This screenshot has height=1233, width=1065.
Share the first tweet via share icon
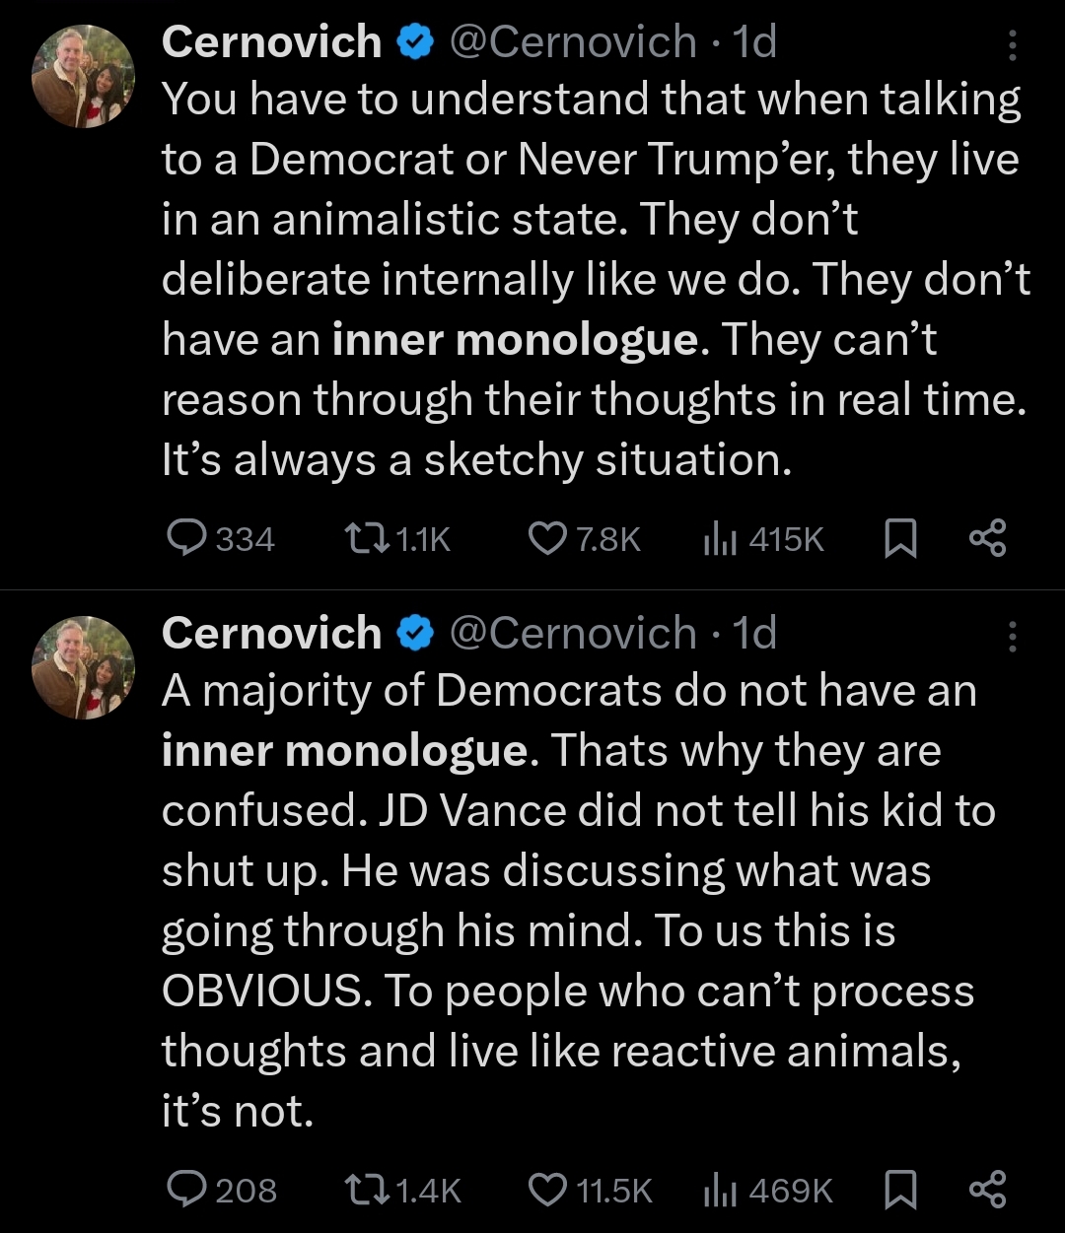point(987,538)
